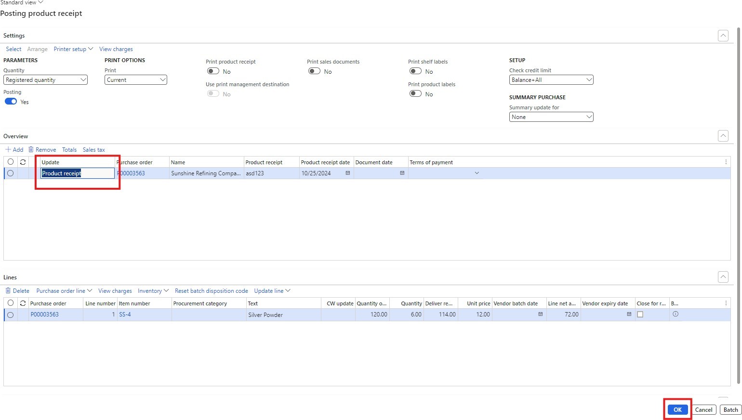
Task: Click the Vendor expiry date calendar icon
Action: point(629,315)
